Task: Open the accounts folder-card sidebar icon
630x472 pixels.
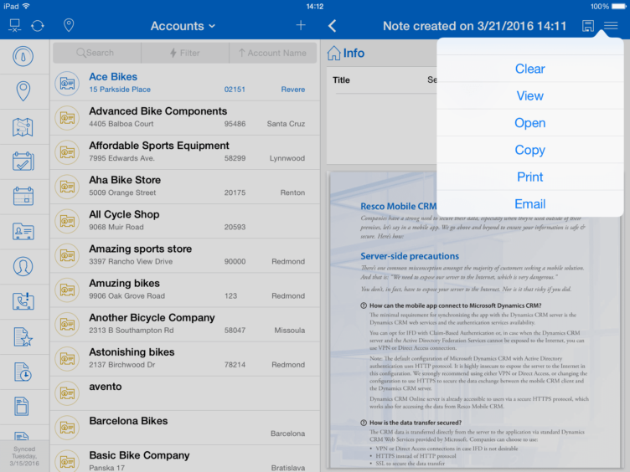Action: coord(23,232)
